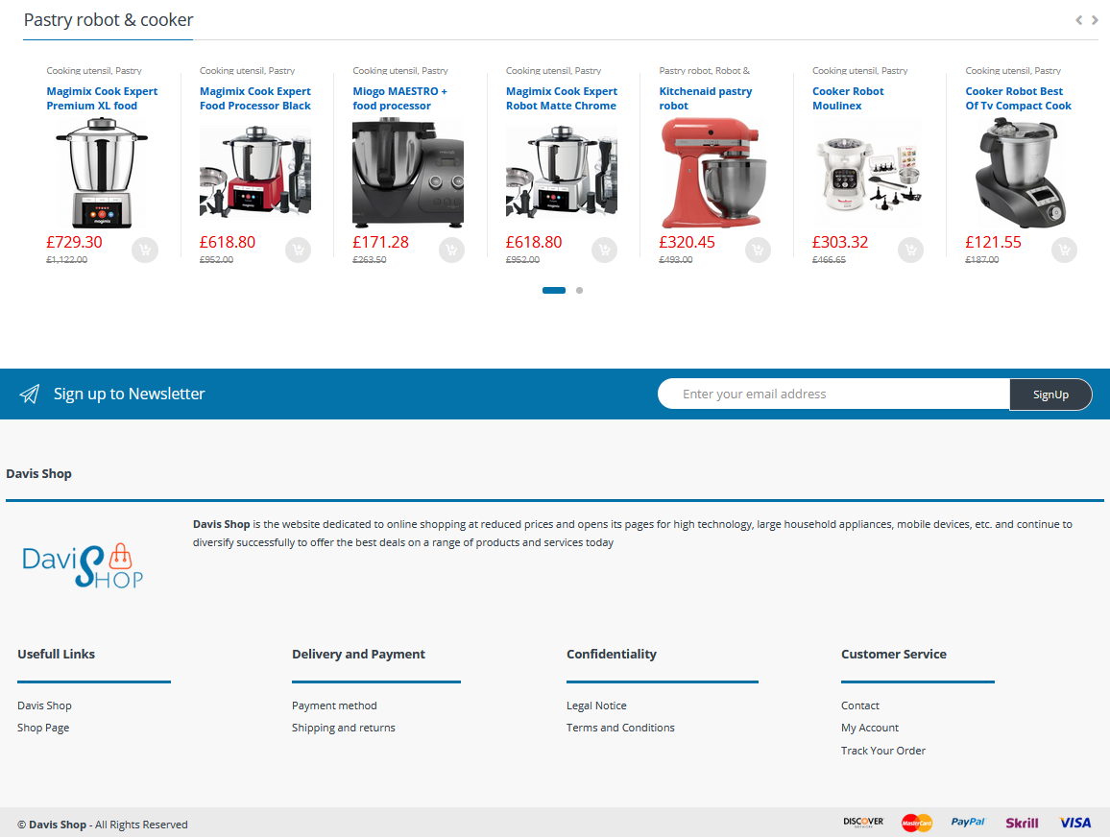Open Magimix Cook Expert Food Processor Black link
The image size is (1110, 837).
point(254,98)
